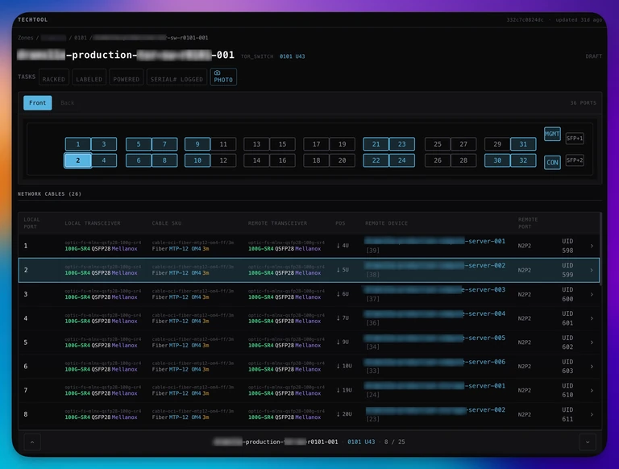Select switch port 25

pyautogui.click(x=438, y=144)
